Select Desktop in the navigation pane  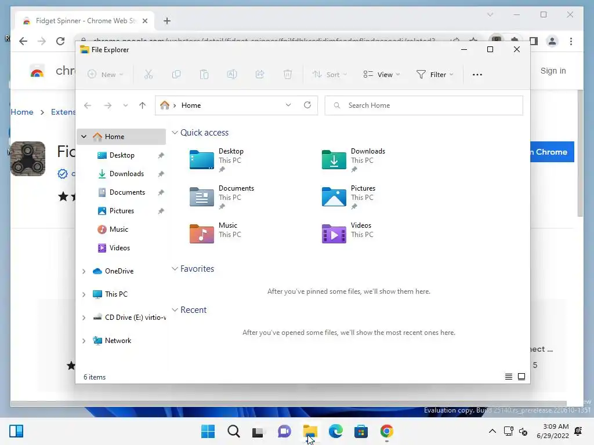tap(121, 155)
